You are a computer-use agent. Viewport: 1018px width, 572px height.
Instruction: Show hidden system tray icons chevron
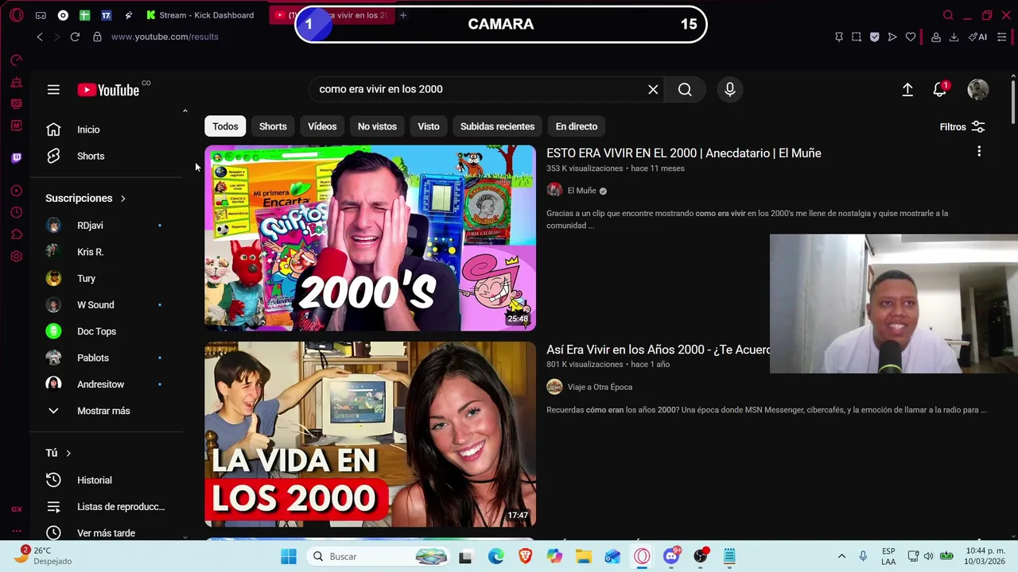point(841,556)
